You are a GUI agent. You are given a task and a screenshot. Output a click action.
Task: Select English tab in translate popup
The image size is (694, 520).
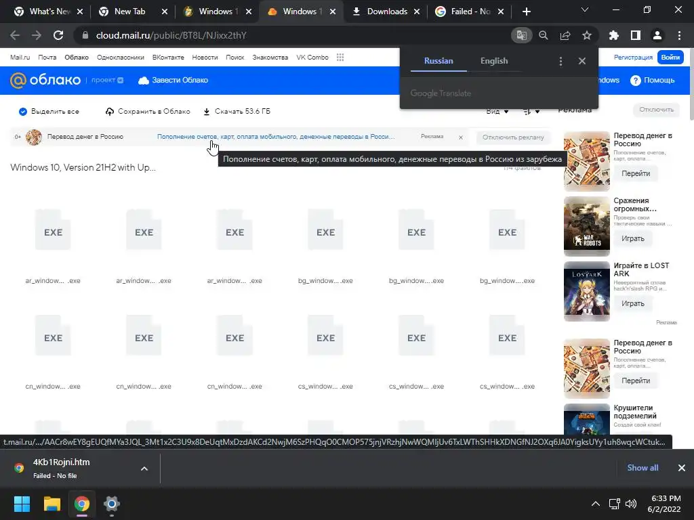(494, 61)
